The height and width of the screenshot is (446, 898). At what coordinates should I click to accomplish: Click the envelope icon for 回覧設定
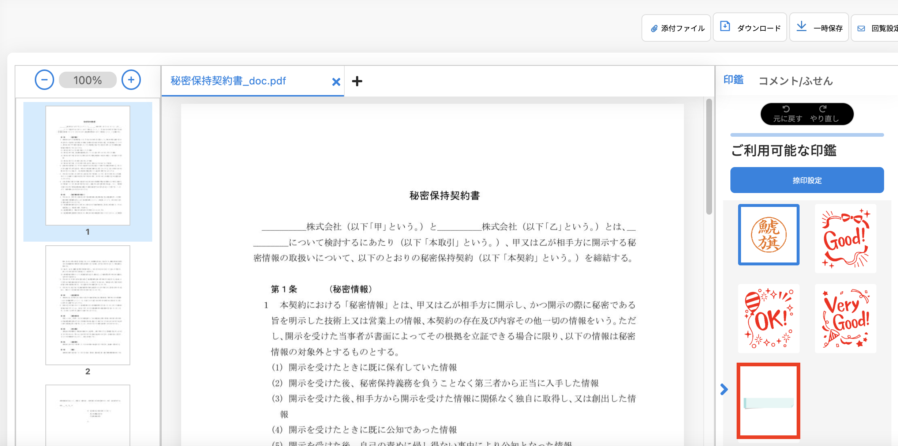861,29
